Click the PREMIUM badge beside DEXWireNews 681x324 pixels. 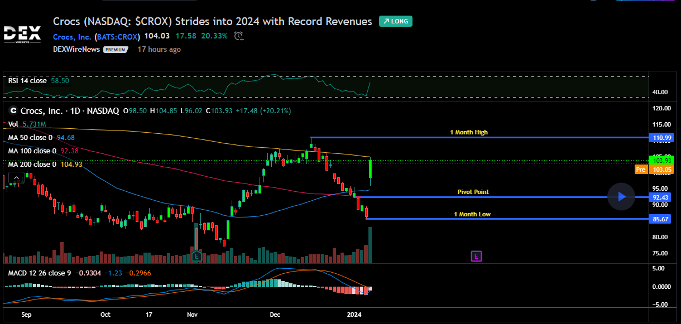[x=116, y=50]
